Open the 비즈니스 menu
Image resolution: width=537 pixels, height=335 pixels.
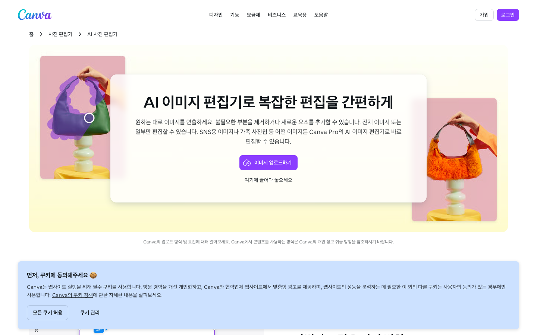pyautogui.click(x=277, y=15)
